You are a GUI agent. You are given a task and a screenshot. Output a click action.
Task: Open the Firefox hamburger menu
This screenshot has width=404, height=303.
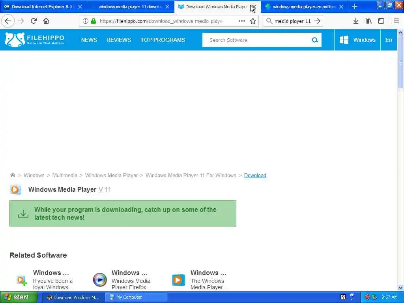pos(397,21)
